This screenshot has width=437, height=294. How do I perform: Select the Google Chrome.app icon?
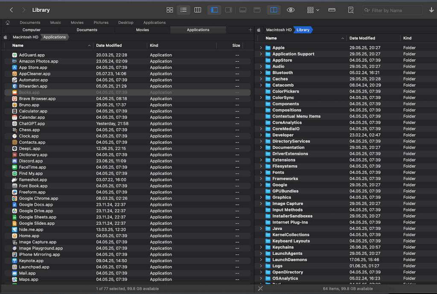click(15, 198)
